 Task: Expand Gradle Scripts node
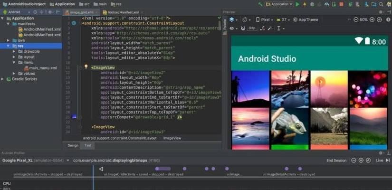pos(2,79)
